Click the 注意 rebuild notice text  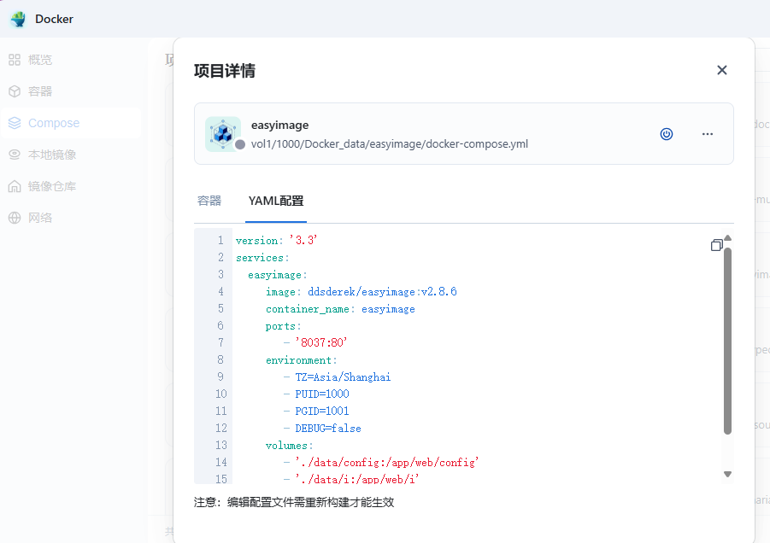pyautogui.click(x=294, y=502)
